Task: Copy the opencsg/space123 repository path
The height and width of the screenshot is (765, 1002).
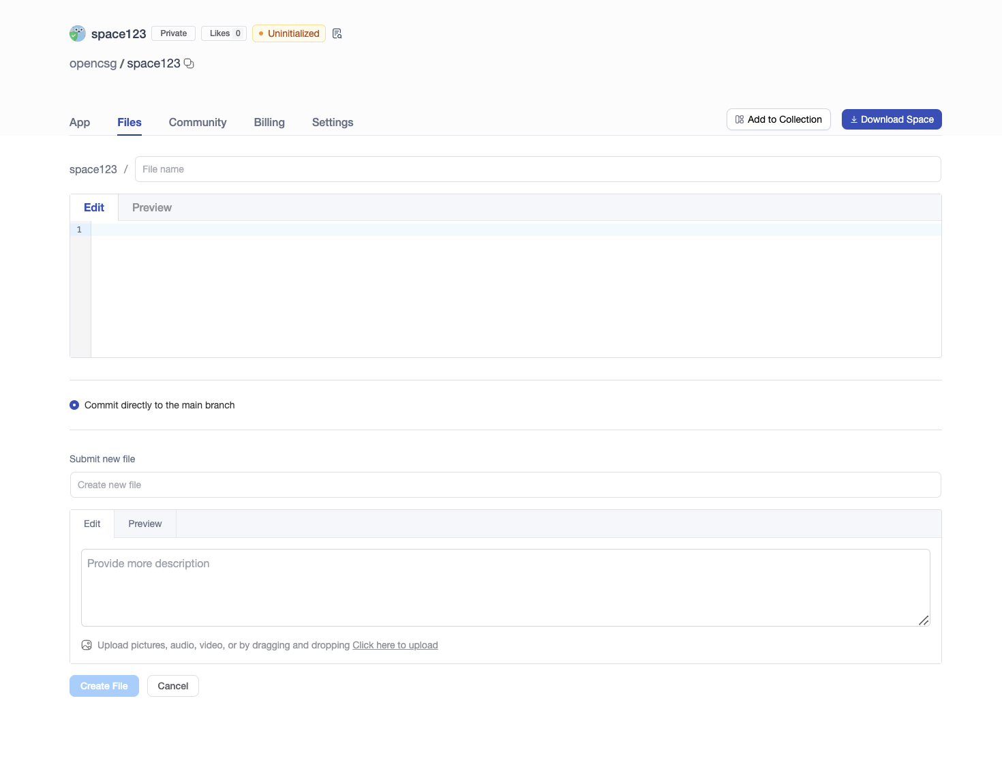Action: 188,63
